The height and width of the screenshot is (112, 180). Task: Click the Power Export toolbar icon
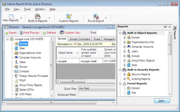click(x=96, y=16)
